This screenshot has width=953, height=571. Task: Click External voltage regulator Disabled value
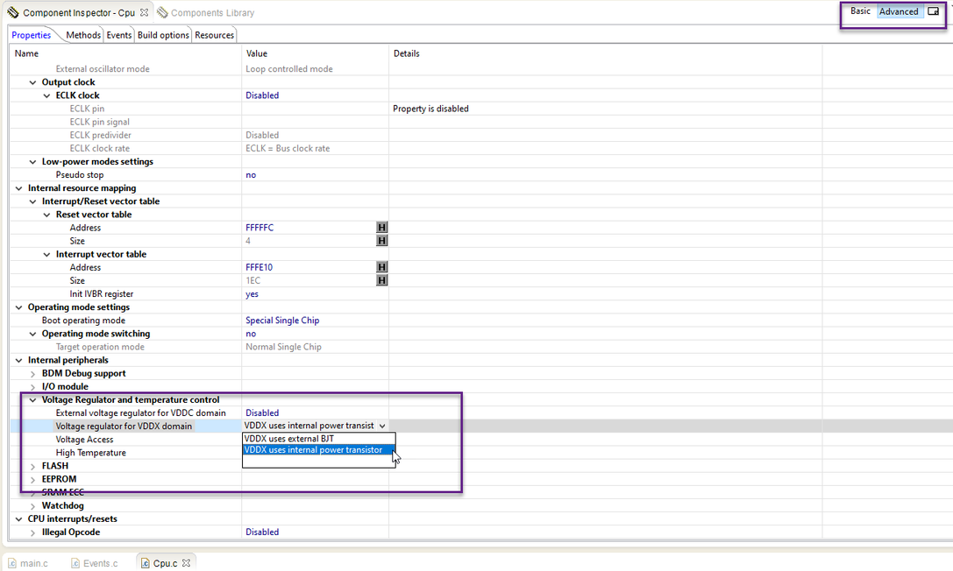pos(262,413)
